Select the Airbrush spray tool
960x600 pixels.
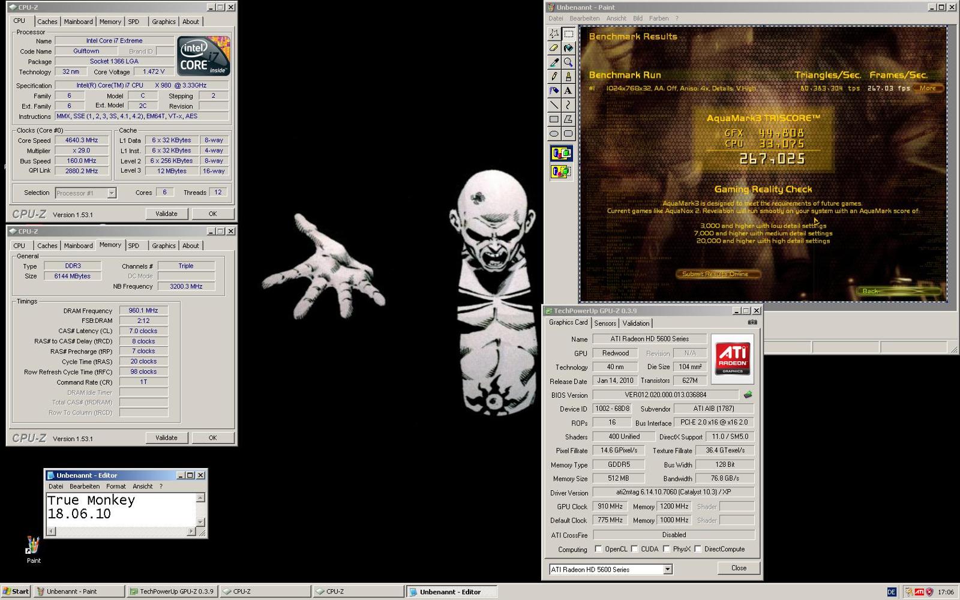pyautogui.click(x=554, y=91)
